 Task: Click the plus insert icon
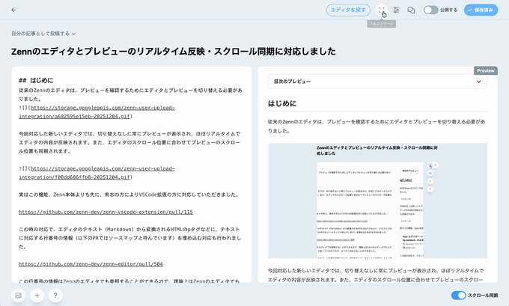coord(37,296)
